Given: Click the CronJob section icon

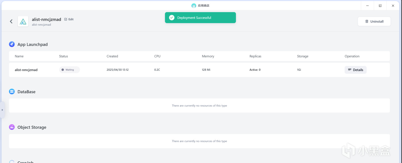Looking at the screenshot, I should tap(12, 162).
